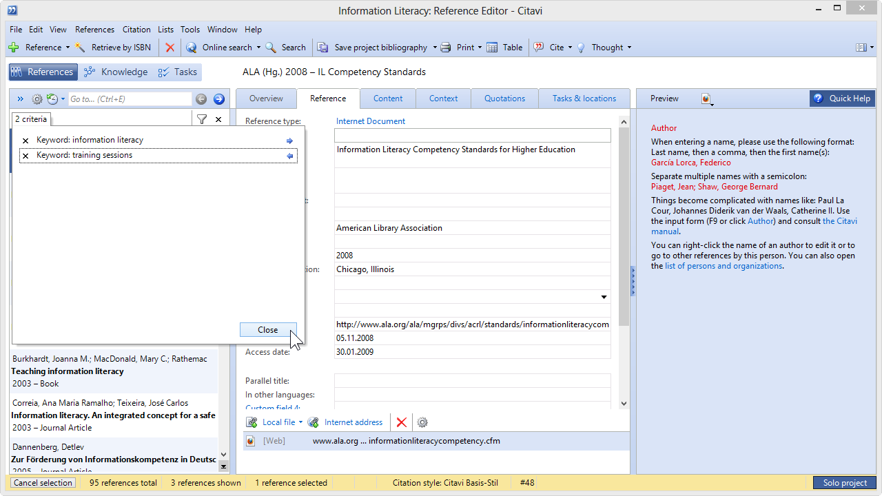Open the Reference button dropdown arrow
The image size is (882, 496).
point(68,48)
